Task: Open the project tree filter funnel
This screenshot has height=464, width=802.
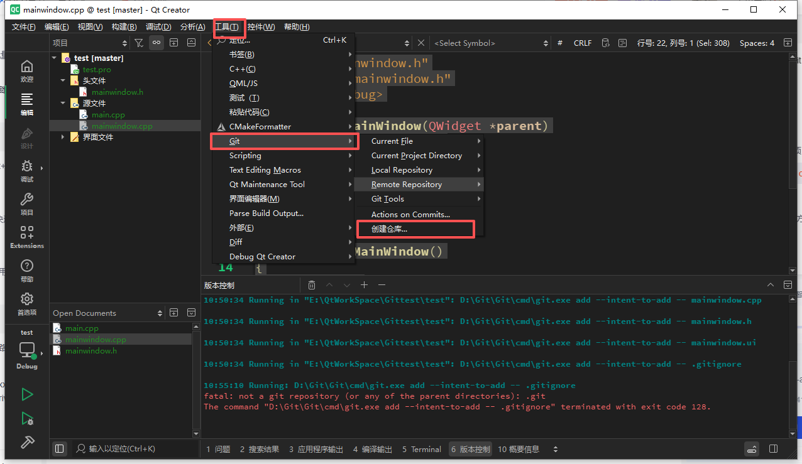Action: [x=139, y=43]
